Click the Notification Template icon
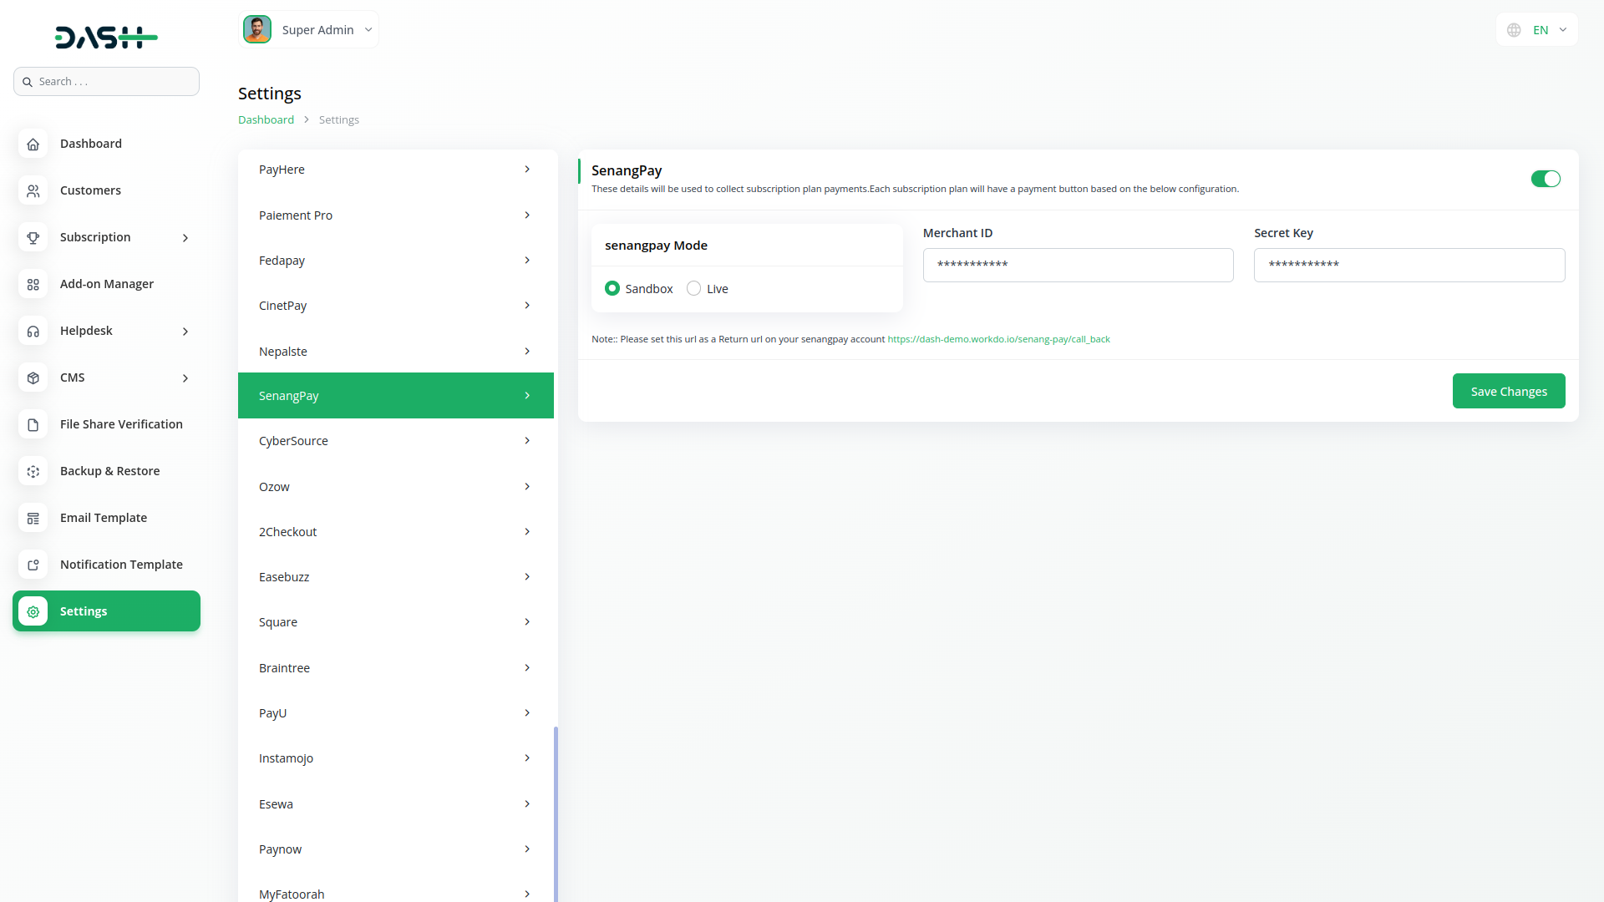The height and width of the screenshot is (902, 1604). (33, 565)
